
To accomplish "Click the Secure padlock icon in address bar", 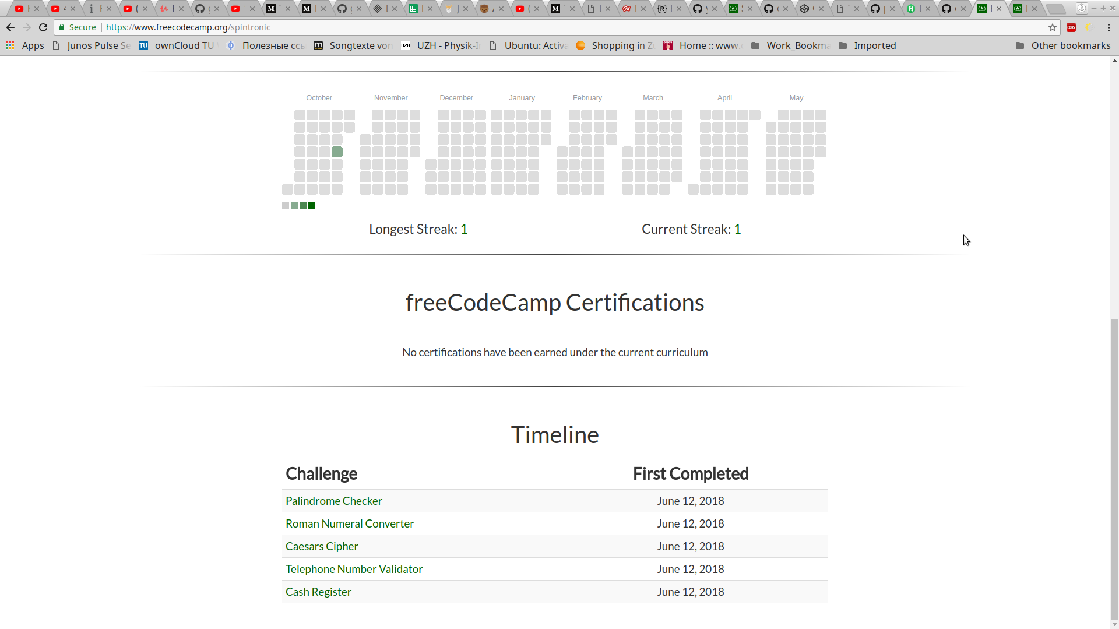I will pos(61,27).
